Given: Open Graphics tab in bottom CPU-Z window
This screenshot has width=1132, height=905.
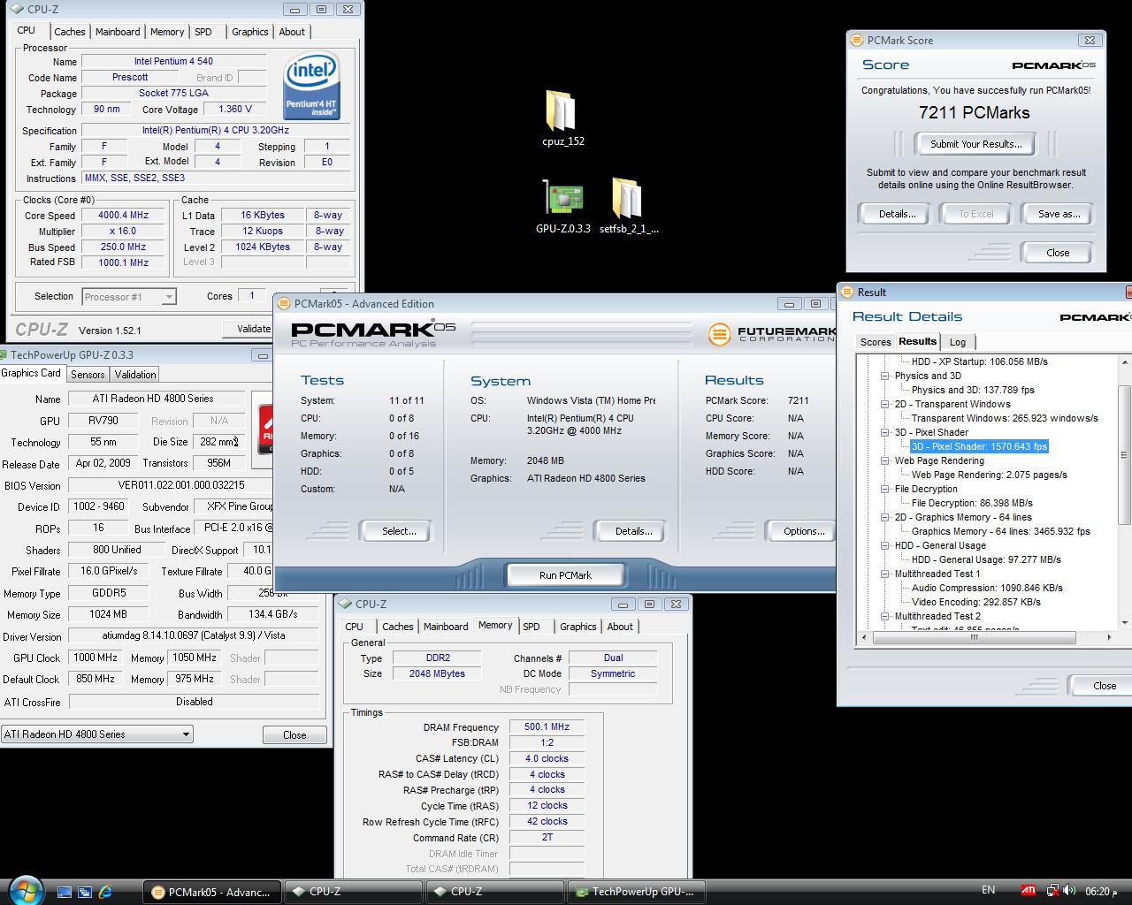Looking at the screenshot, I should pyautogui.click(x=577, y=627).
